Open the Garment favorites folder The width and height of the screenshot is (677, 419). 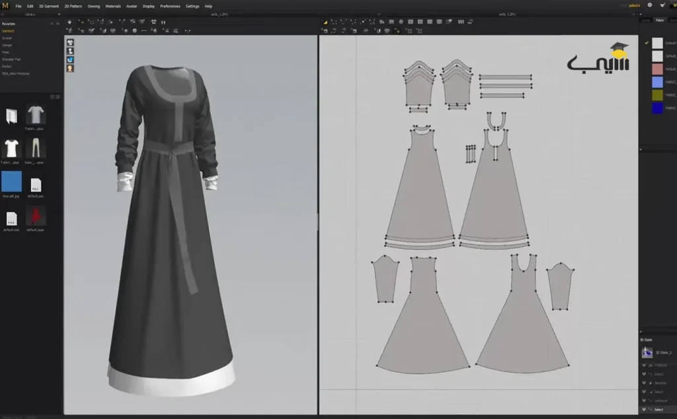8,31
